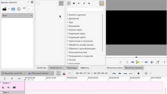Switch to the Свойства tab
This screenshot has height=94, width=167.
pos(41,68)
